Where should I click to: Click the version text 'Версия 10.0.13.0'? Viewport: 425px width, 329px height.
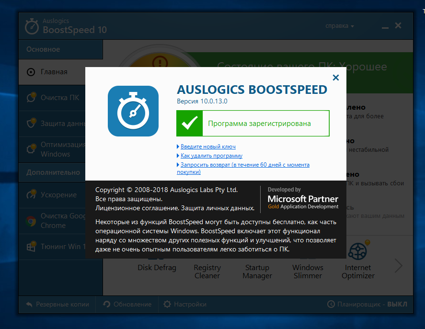[202, 102]
